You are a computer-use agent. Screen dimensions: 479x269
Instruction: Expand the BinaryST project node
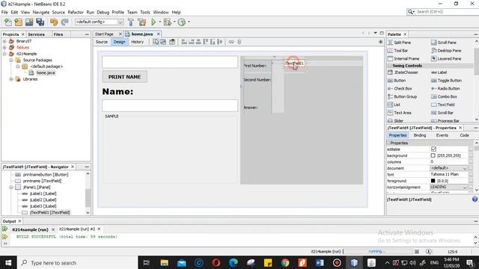pos(4,41)
